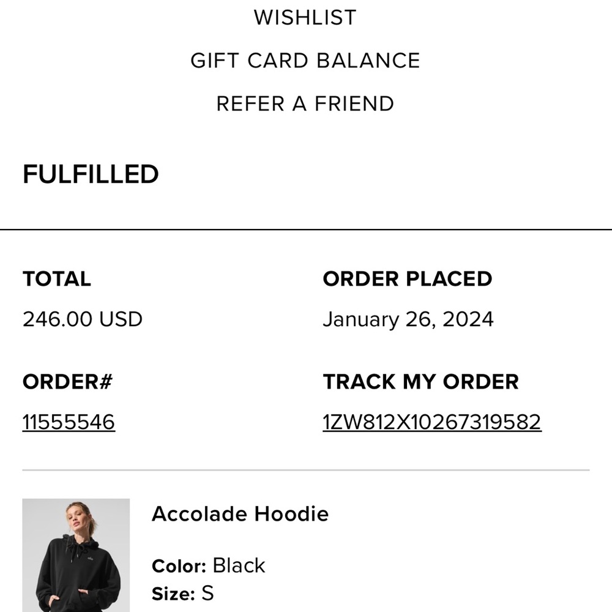Click tracking number 1ZW812X10267319582
The width and height of the screenshot is (612, 612).
coord(431,422)
